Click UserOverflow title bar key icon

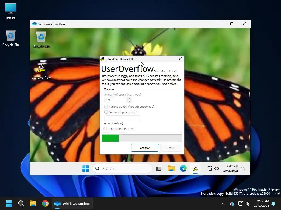[103, 59]
